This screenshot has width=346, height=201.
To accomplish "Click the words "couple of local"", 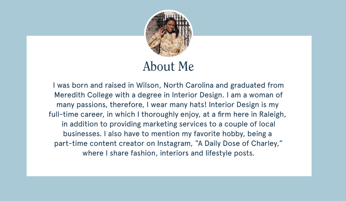I will coord(250,124).
